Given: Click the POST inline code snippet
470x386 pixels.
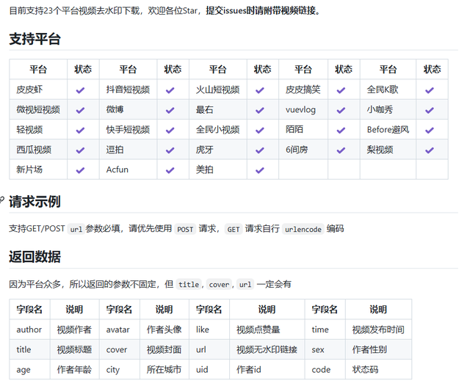Looking at the screenshot, I should click(x=186, y=229).
